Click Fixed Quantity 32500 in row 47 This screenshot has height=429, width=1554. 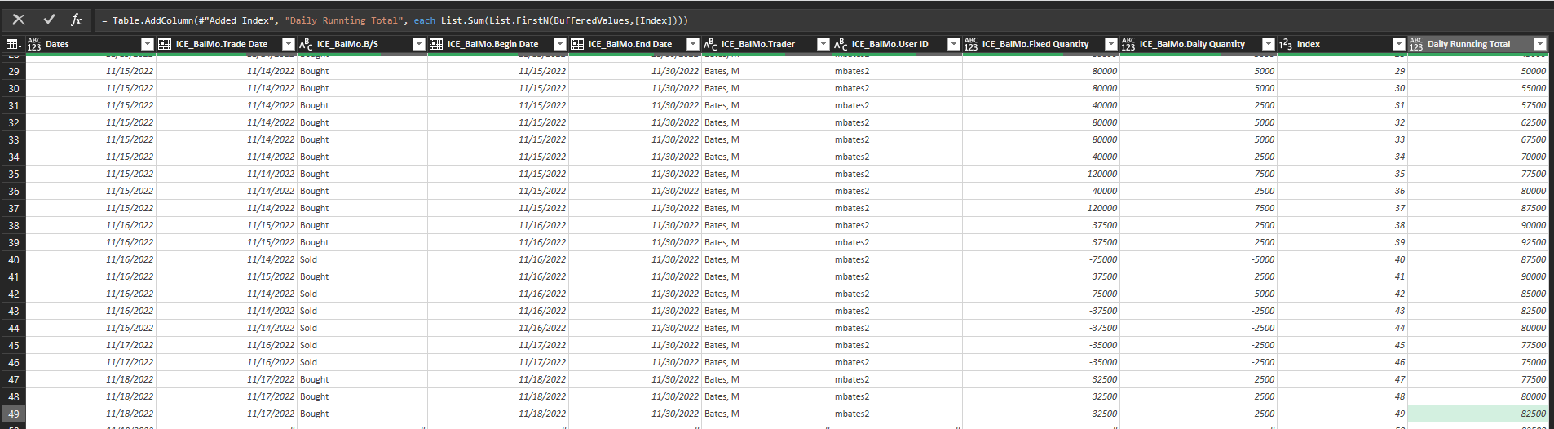[x=1041, y=379]
